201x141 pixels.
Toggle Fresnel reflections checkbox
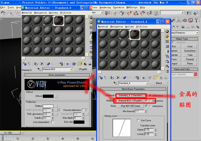[83, 110]
